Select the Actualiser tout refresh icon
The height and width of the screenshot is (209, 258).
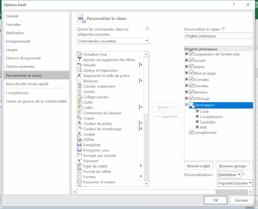[80, 54]
